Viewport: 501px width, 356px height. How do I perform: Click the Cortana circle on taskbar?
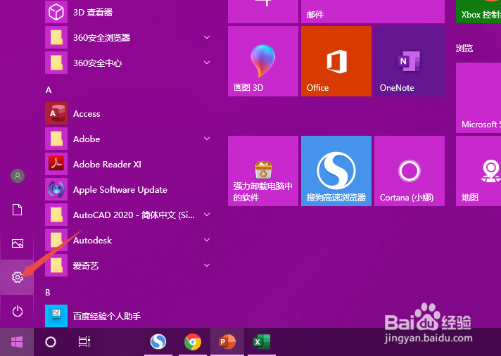click(x=51, y=342)
